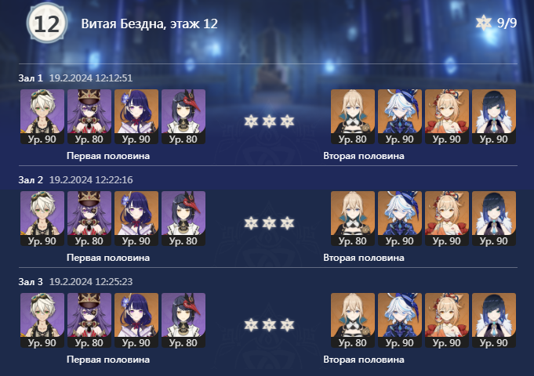Select Raiden Shogun portrait in Chamber 1
Image resolution: width=534 pixels, height=376 pixels.
click(x=136, y=117)
